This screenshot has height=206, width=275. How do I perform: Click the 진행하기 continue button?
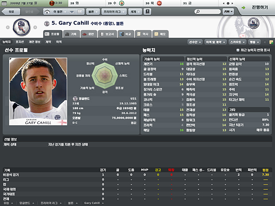click(257, 8)
